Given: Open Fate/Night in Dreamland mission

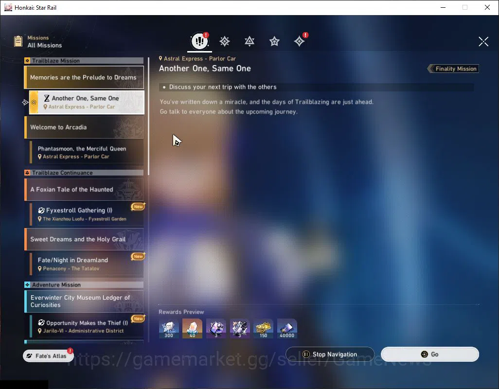Looking at the screenshot, I should pos(87,264).
